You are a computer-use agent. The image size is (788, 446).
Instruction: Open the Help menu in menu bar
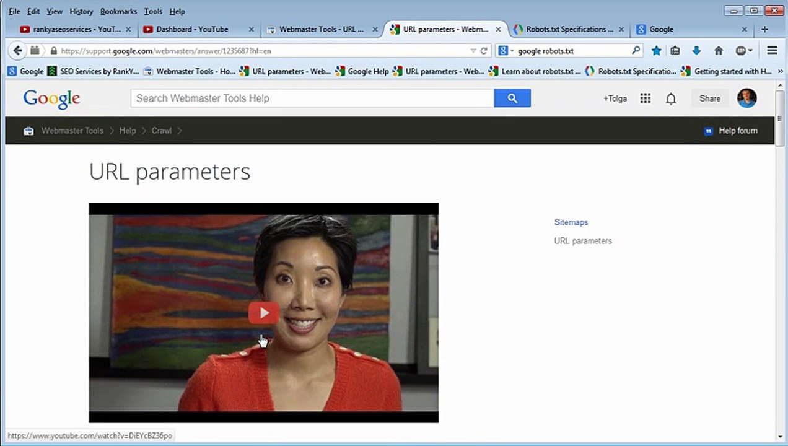tap(177, 11)
